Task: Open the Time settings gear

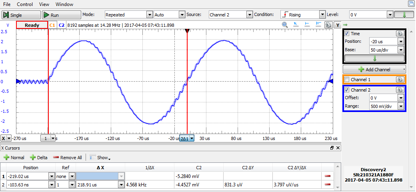Action: click(400, 34)
